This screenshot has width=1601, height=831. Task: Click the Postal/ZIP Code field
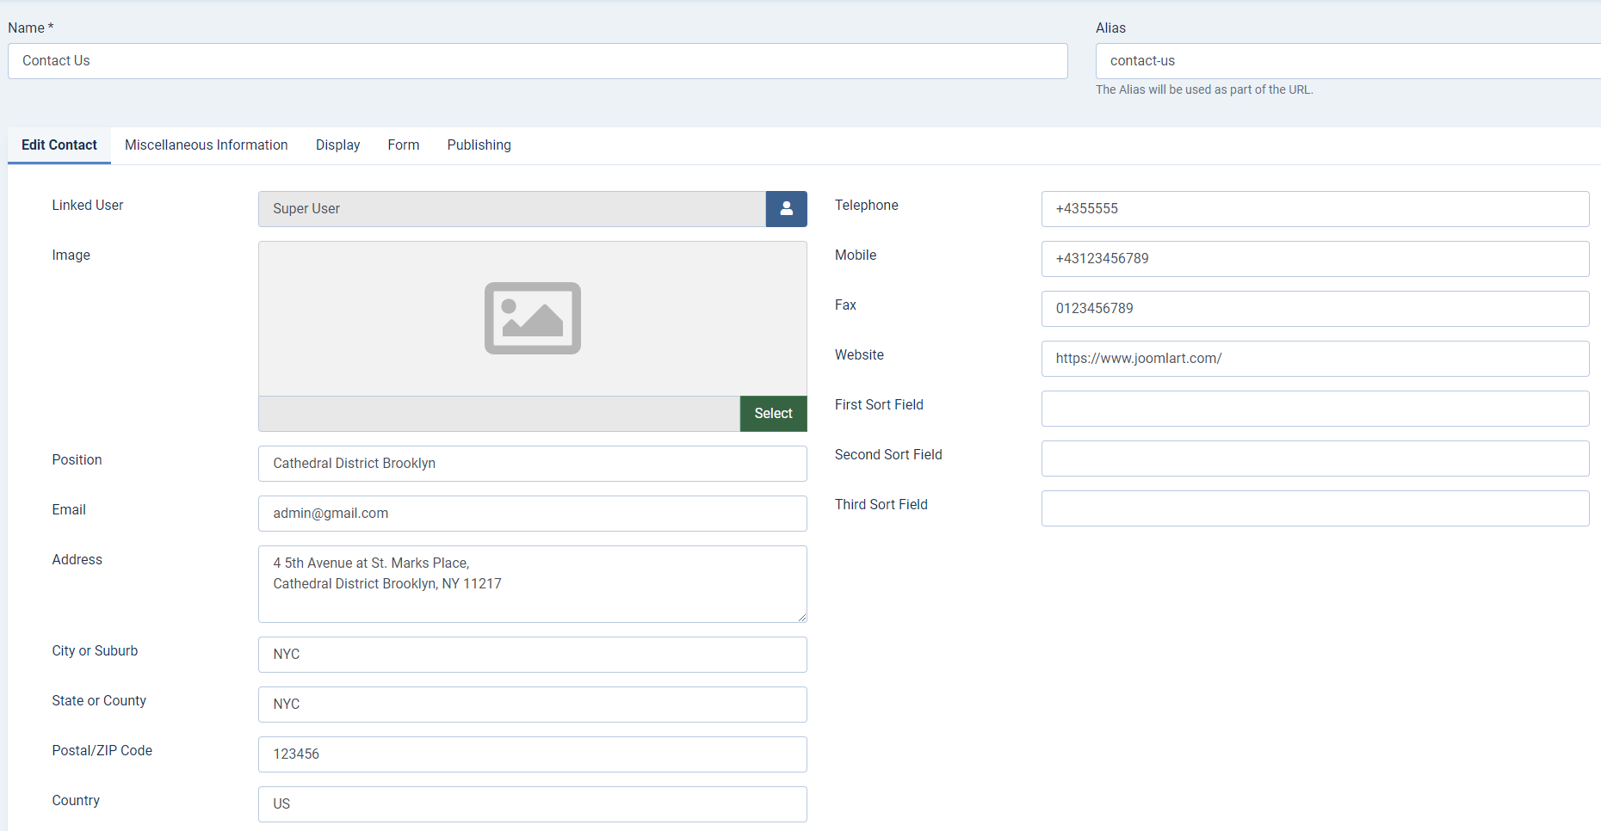tap(532, 754)
